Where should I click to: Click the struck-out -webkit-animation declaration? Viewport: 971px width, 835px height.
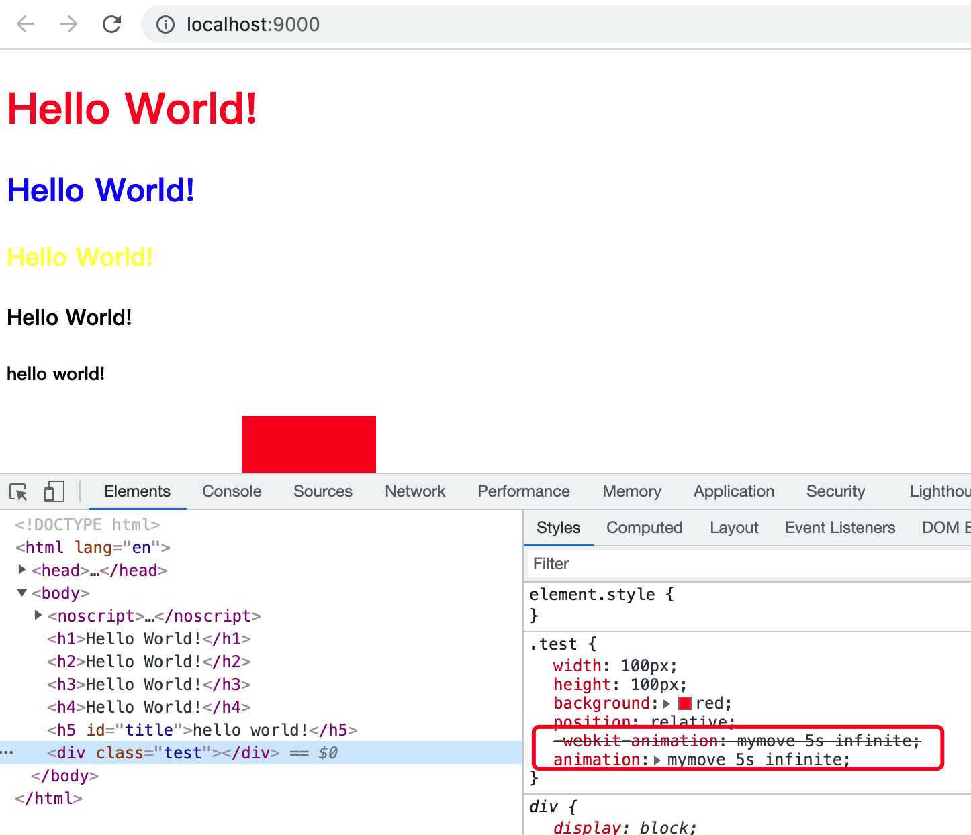coord(737,741)
